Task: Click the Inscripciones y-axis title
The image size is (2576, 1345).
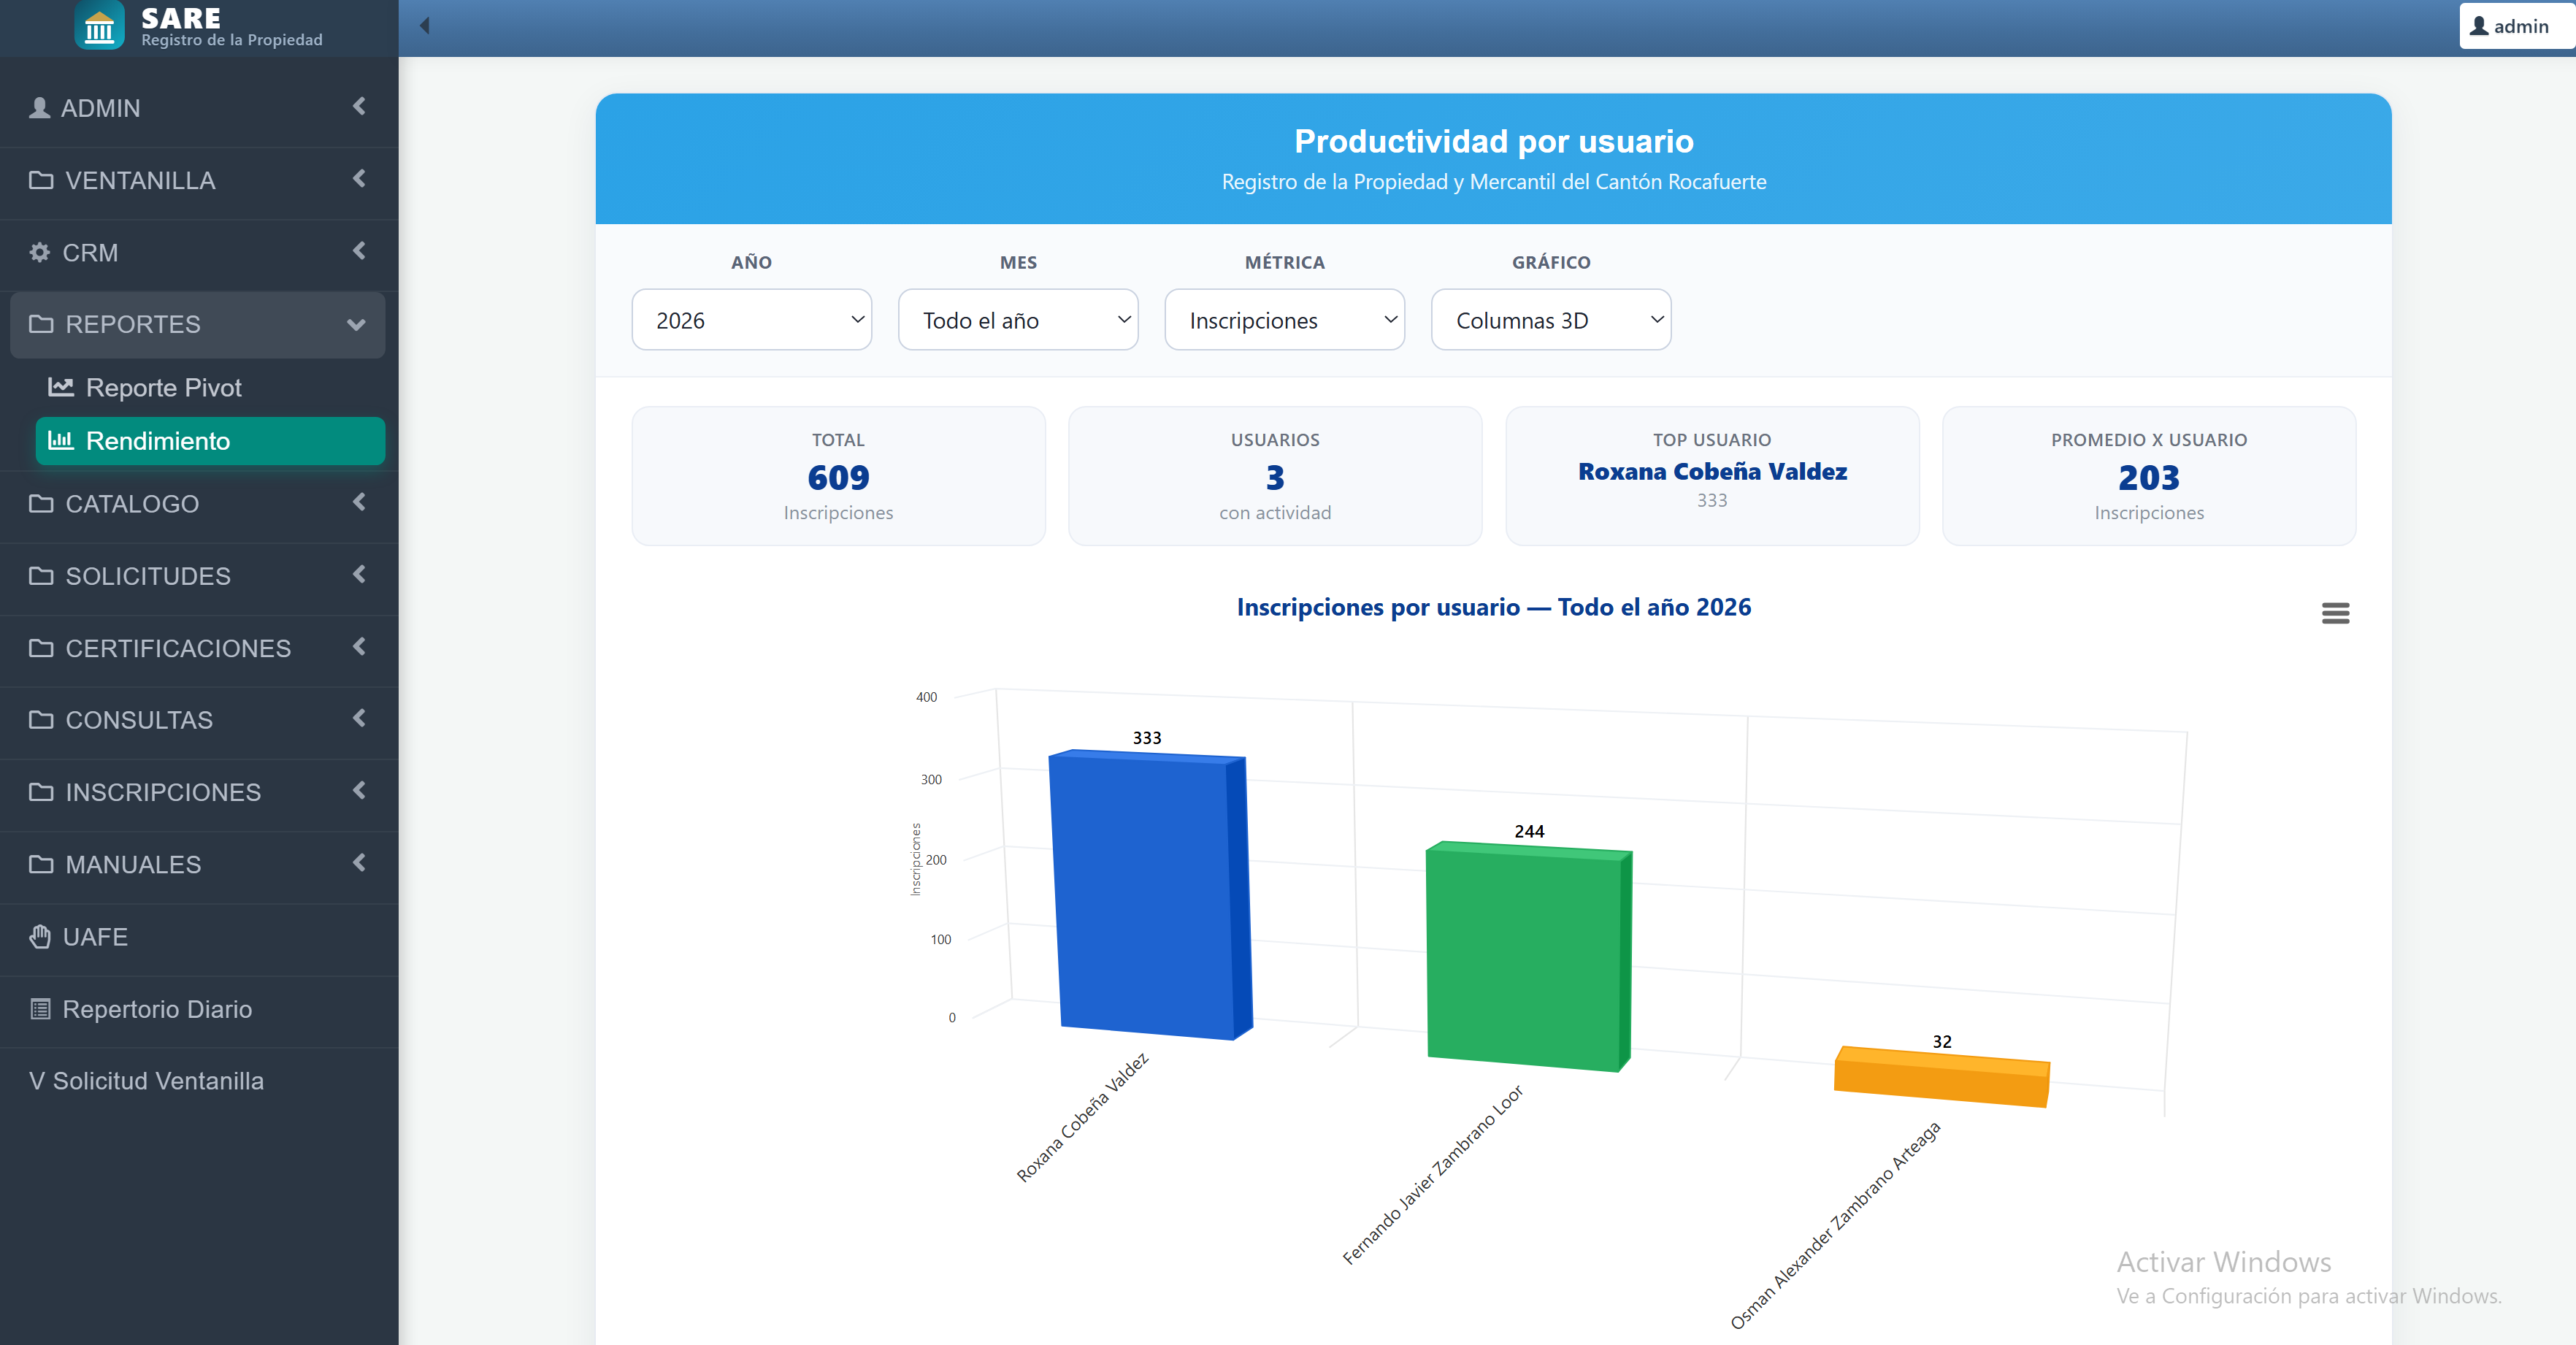Action: tap(915, 859)
